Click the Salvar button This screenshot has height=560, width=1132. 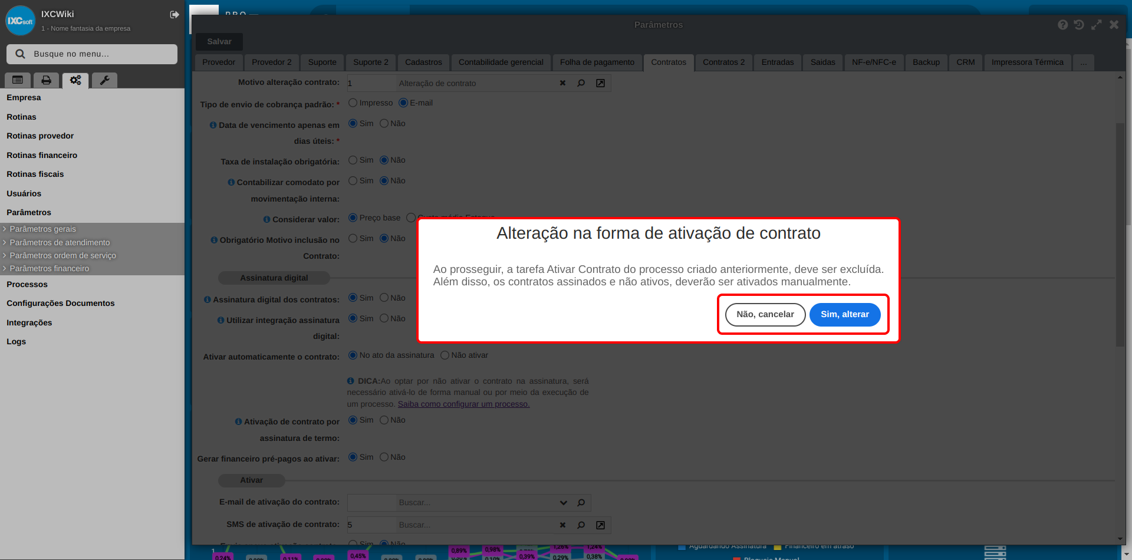(x=219, y=42)
